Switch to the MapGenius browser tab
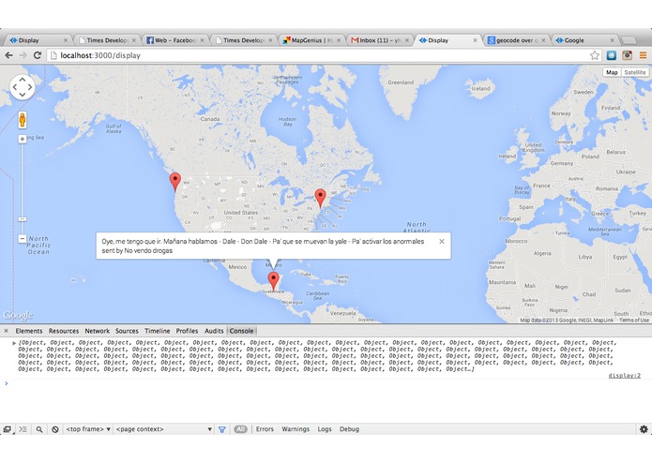The height and width of the screenshot is (463, 652). point(311,40)
